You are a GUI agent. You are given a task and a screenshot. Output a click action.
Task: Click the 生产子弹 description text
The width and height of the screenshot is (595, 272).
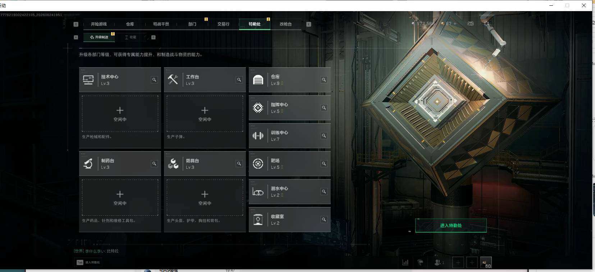point(176,137)
